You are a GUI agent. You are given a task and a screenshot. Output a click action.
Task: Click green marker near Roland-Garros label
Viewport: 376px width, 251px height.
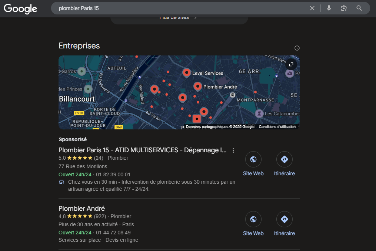click(x=82, y=71)
